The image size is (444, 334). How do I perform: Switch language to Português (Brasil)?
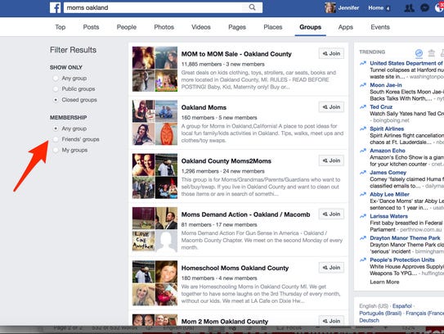click(380, 313)
